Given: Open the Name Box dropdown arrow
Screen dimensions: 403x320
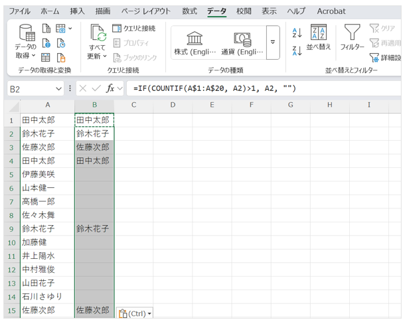Looking at the screenshot, I should (58, 89).
